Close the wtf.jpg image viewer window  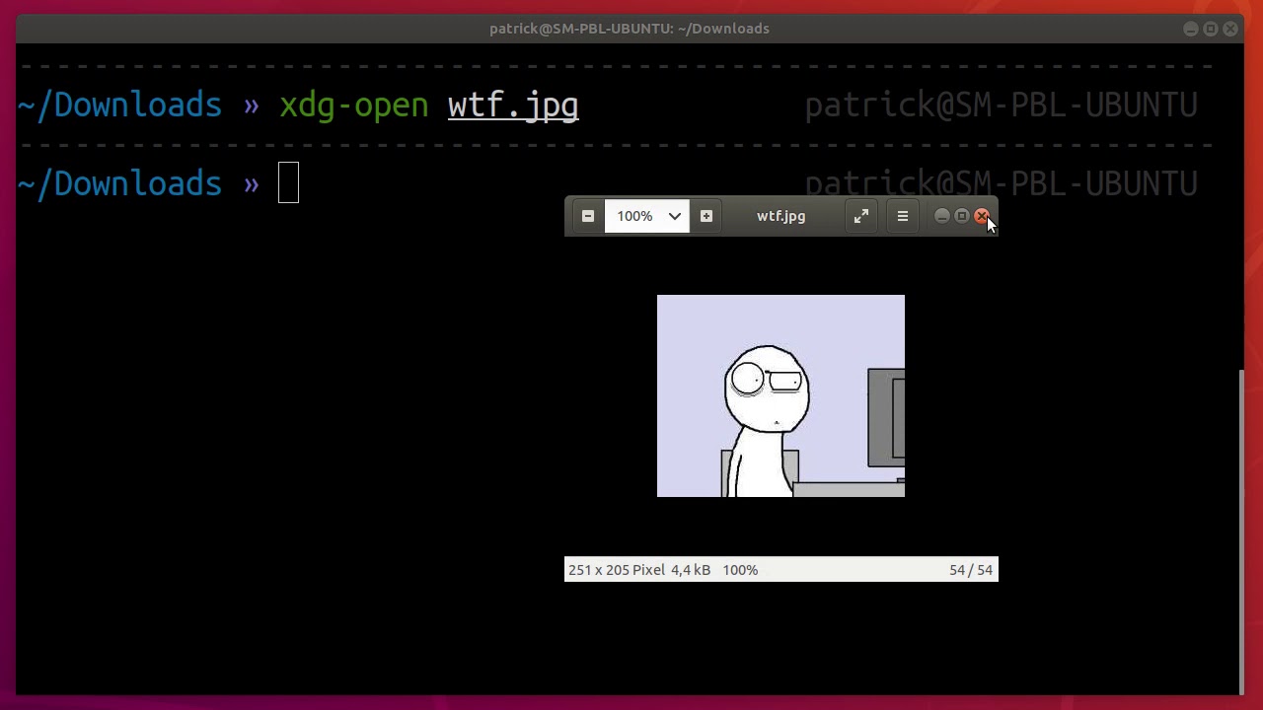click(981, 216)
